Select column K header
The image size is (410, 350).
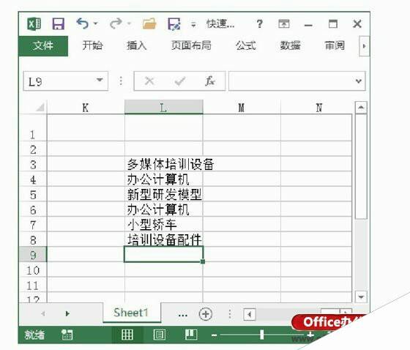pyautogui.click(x=86, y=108)
